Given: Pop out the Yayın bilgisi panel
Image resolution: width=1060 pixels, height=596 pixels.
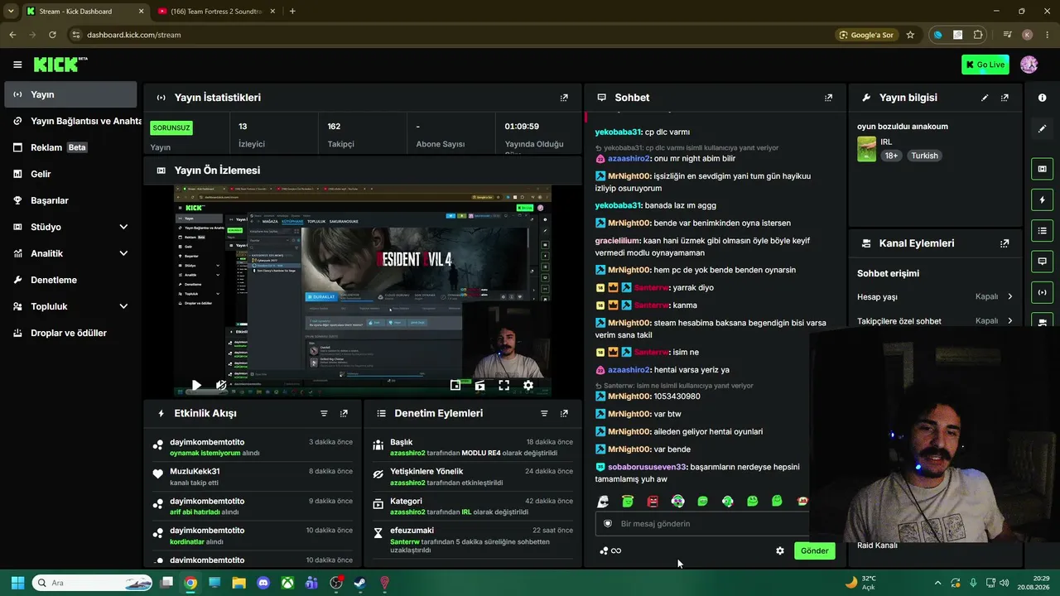Looking at the screenshot, I should pyautogui.click(x=1005, y=98).
